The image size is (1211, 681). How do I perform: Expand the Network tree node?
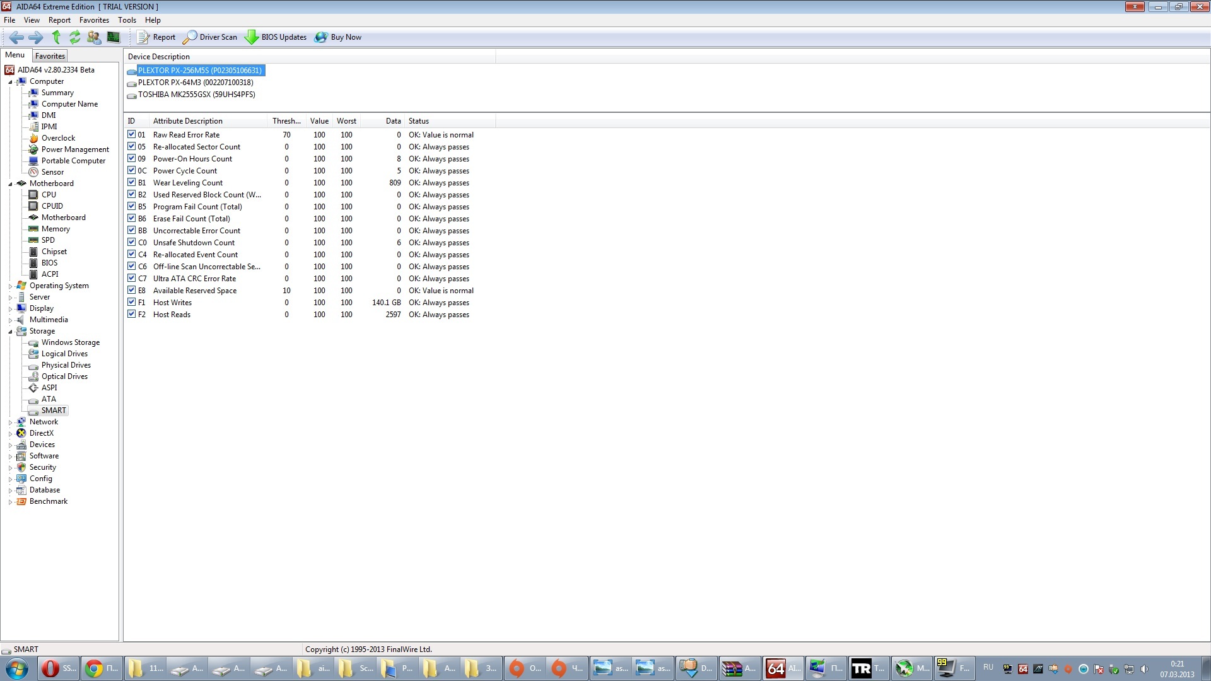click(10, 422)
